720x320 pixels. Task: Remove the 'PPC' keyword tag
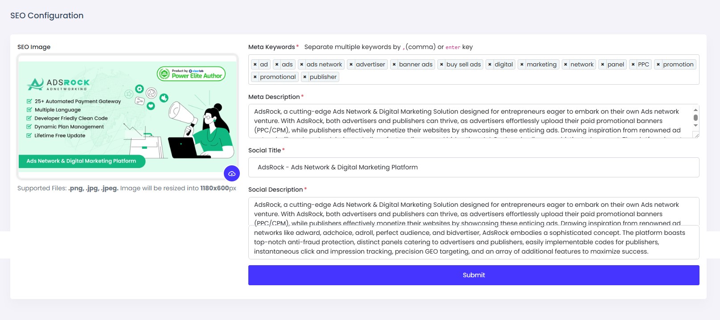(x=633, y=65)
